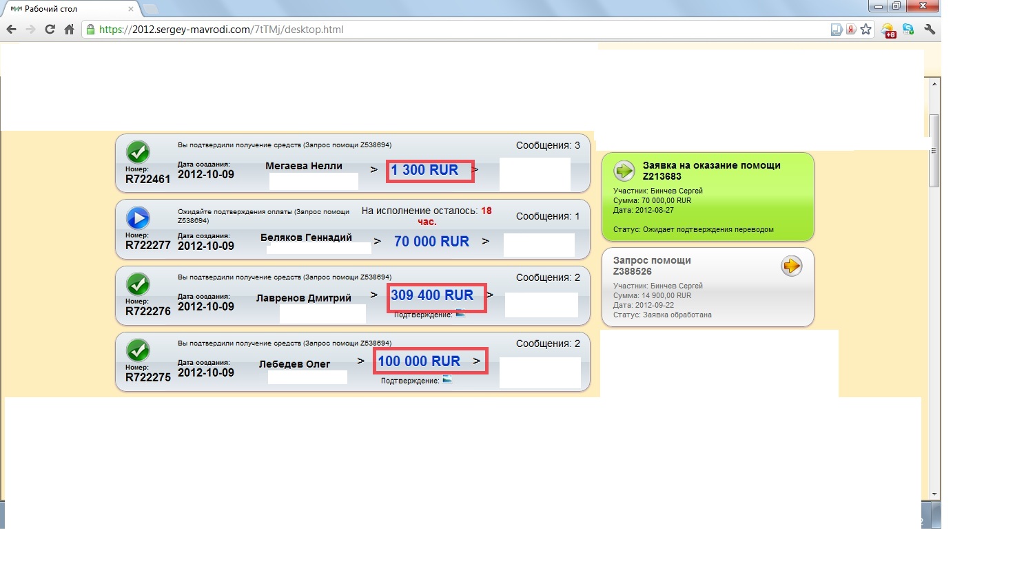The image size is (1035, 581).
Task: Click the page vertical scrollbar down arrow
Action: 934,494
